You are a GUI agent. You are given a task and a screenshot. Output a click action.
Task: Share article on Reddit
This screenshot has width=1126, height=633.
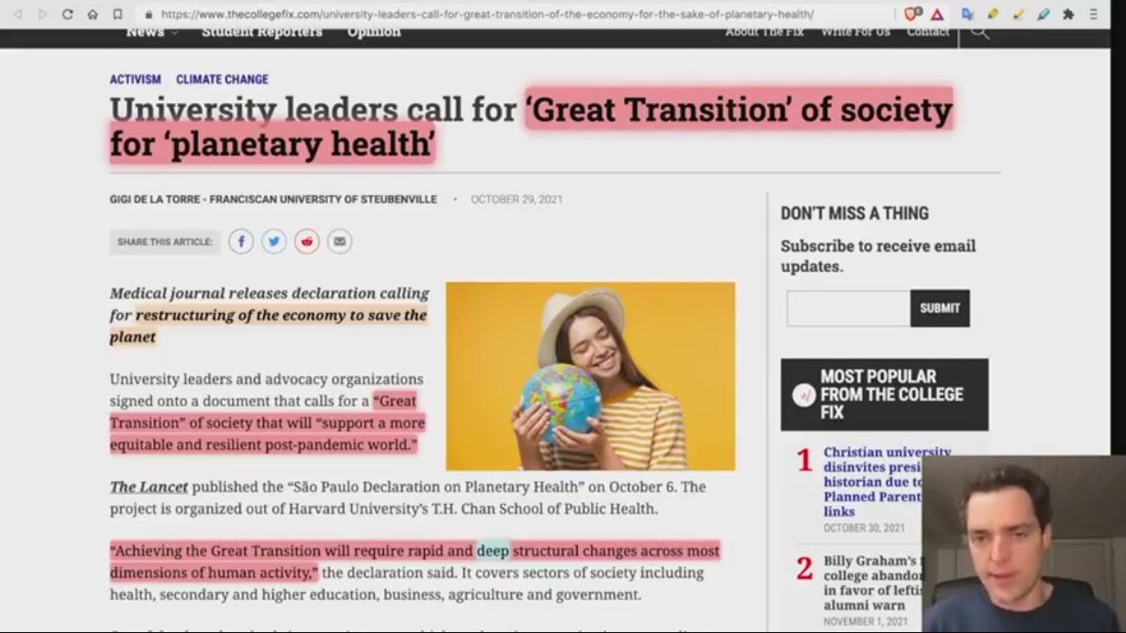306,242
